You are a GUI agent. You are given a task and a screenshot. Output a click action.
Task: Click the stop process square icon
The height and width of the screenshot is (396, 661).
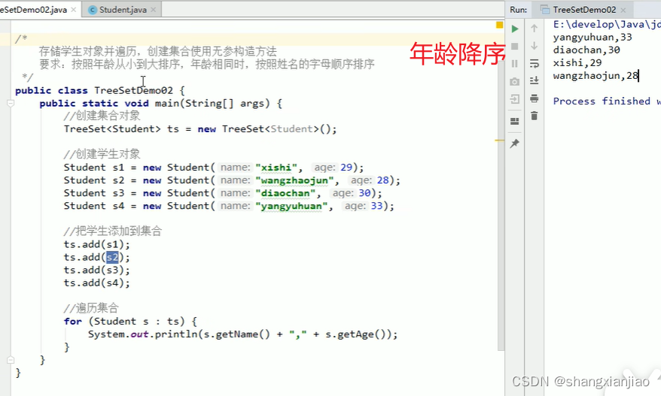tap(515, 47)
